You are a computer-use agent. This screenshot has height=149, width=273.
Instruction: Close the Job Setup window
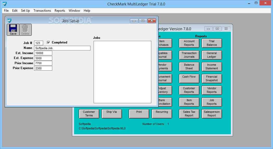pos(152,21)
